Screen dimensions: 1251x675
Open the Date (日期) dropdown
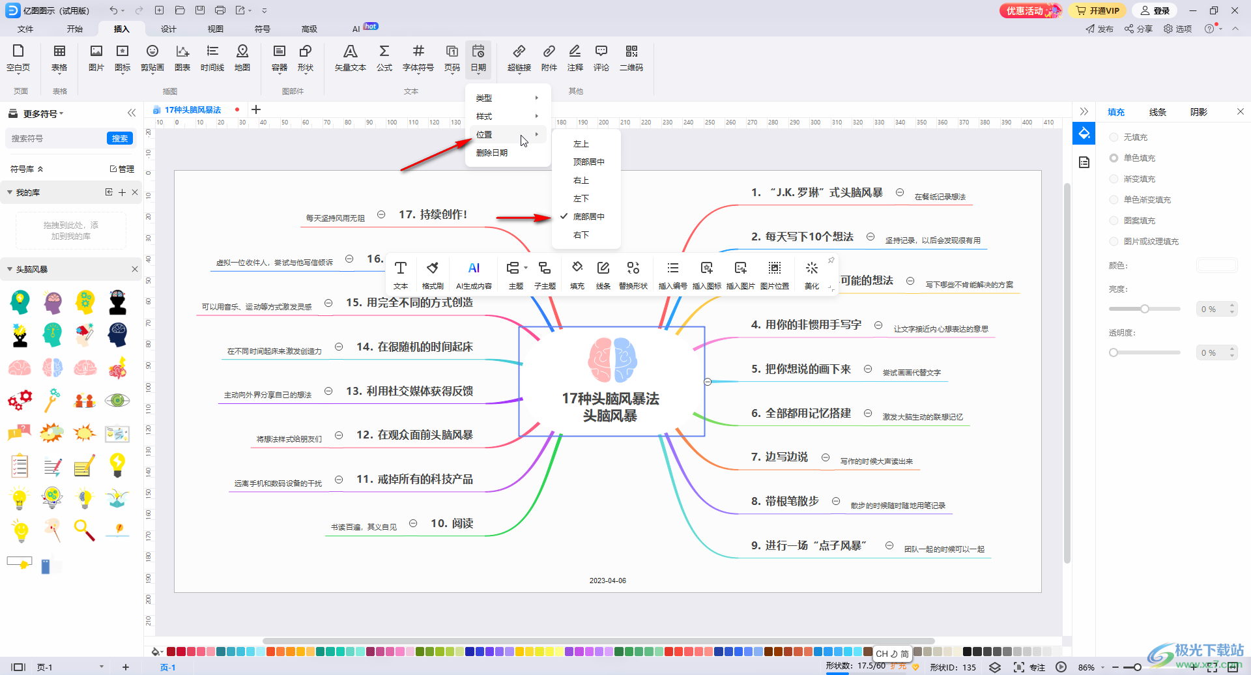478,58
